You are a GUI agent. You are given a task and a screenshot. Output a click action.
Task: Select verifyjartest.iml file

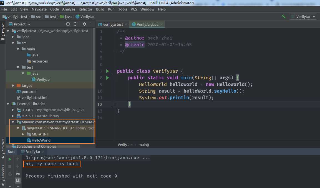[x=32, y=98]
